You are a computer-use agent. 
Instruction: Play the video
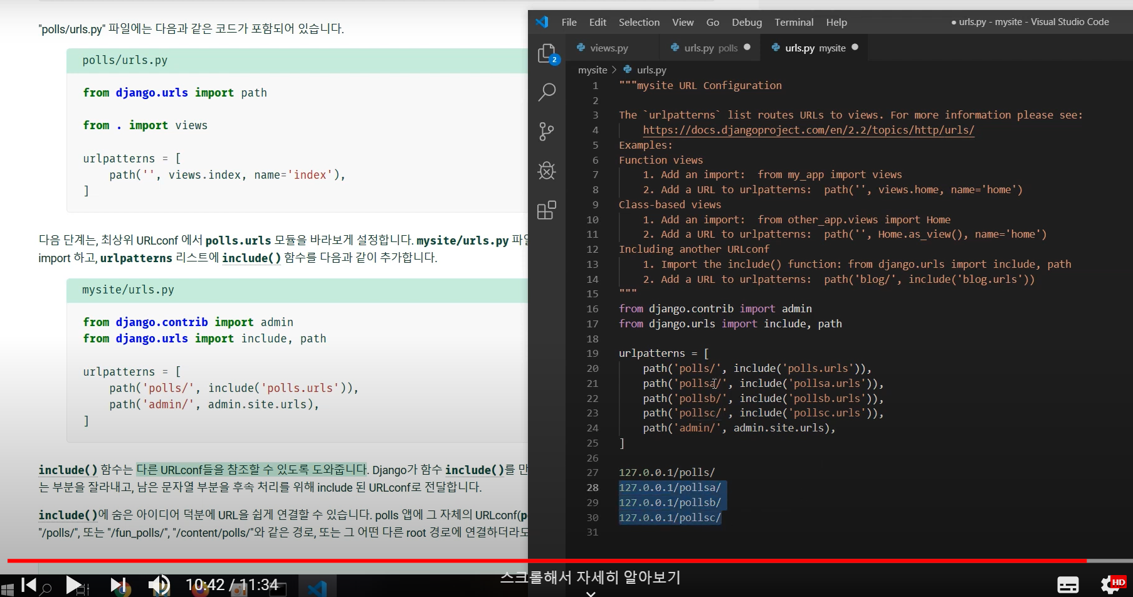coord(73,585)
